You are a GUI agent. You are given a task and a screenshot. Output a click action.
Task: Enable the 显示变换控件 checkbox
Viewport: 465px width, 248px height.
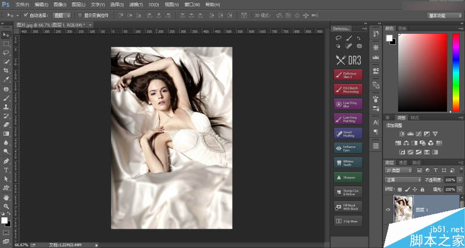click(80, 15)
